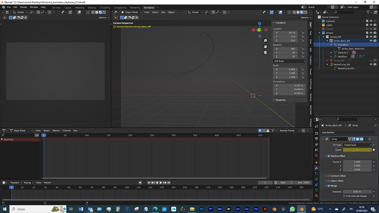Open the Dope Sheet Marker menu
379x213 pixels.
(56, 131)
